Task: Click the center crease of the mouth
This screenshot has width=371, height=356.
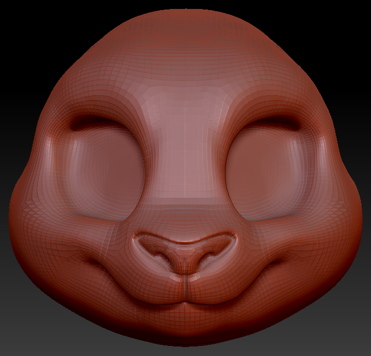Action: click(186, 291)
